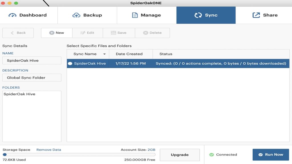Click the Upgrade button
The width and height of the screenshot is (292, 164).
click(180, 155)
